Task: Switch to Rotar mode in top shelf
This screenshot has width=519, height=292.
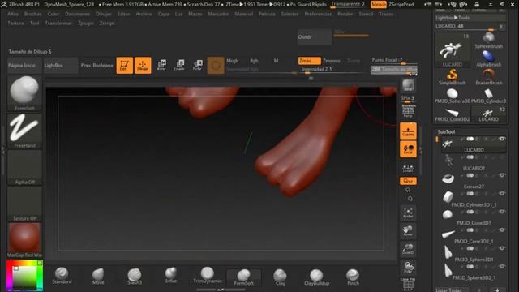Action: click(197, 65)
